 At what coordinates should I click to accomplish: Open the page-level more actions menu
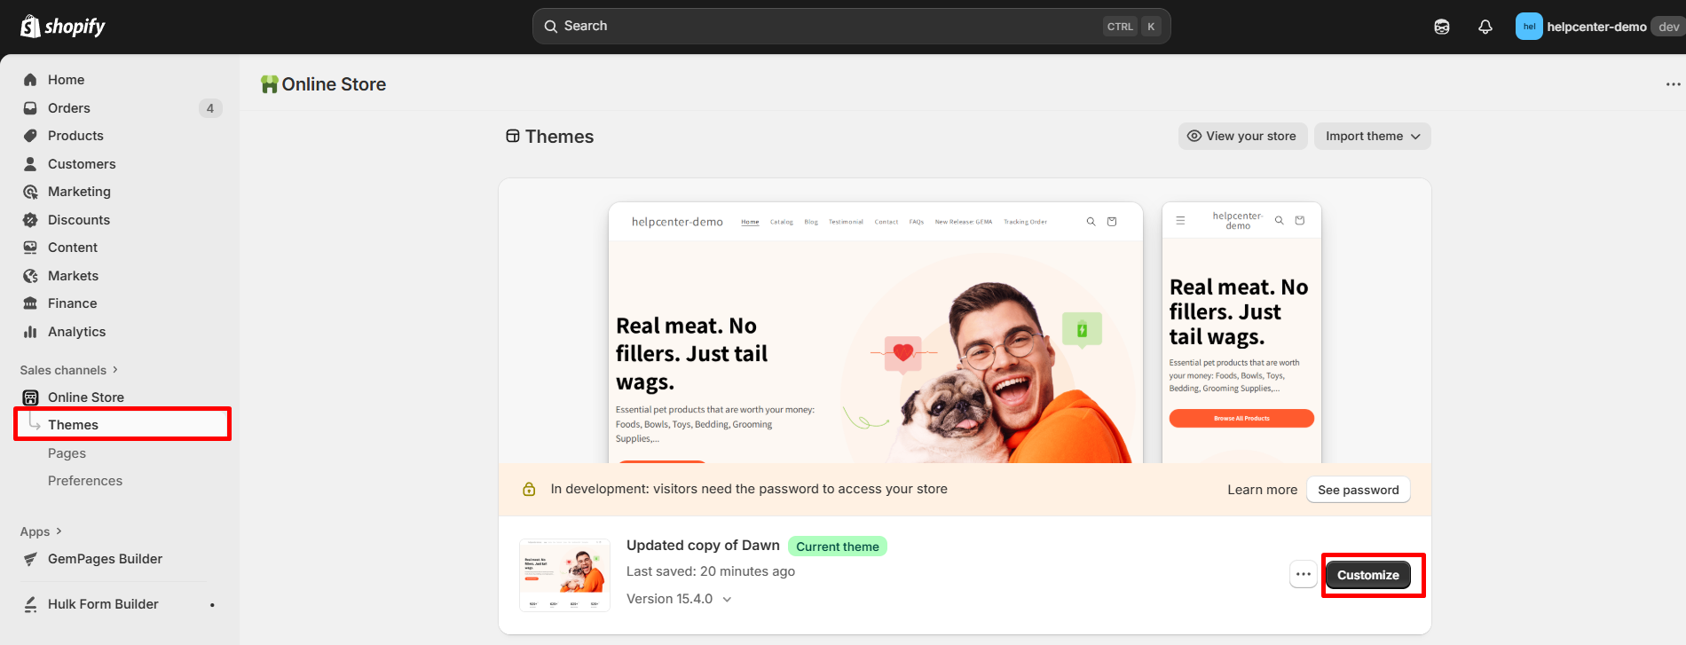click(1673, 84)
